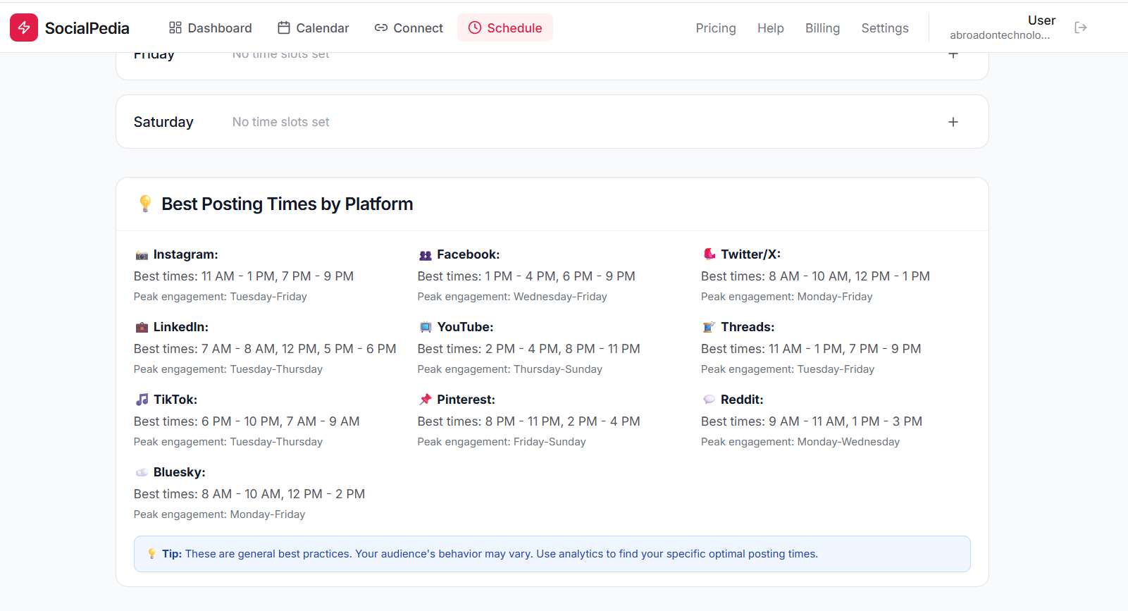
Task: Click the Instagram camera icon
Action: pos(142,255)
